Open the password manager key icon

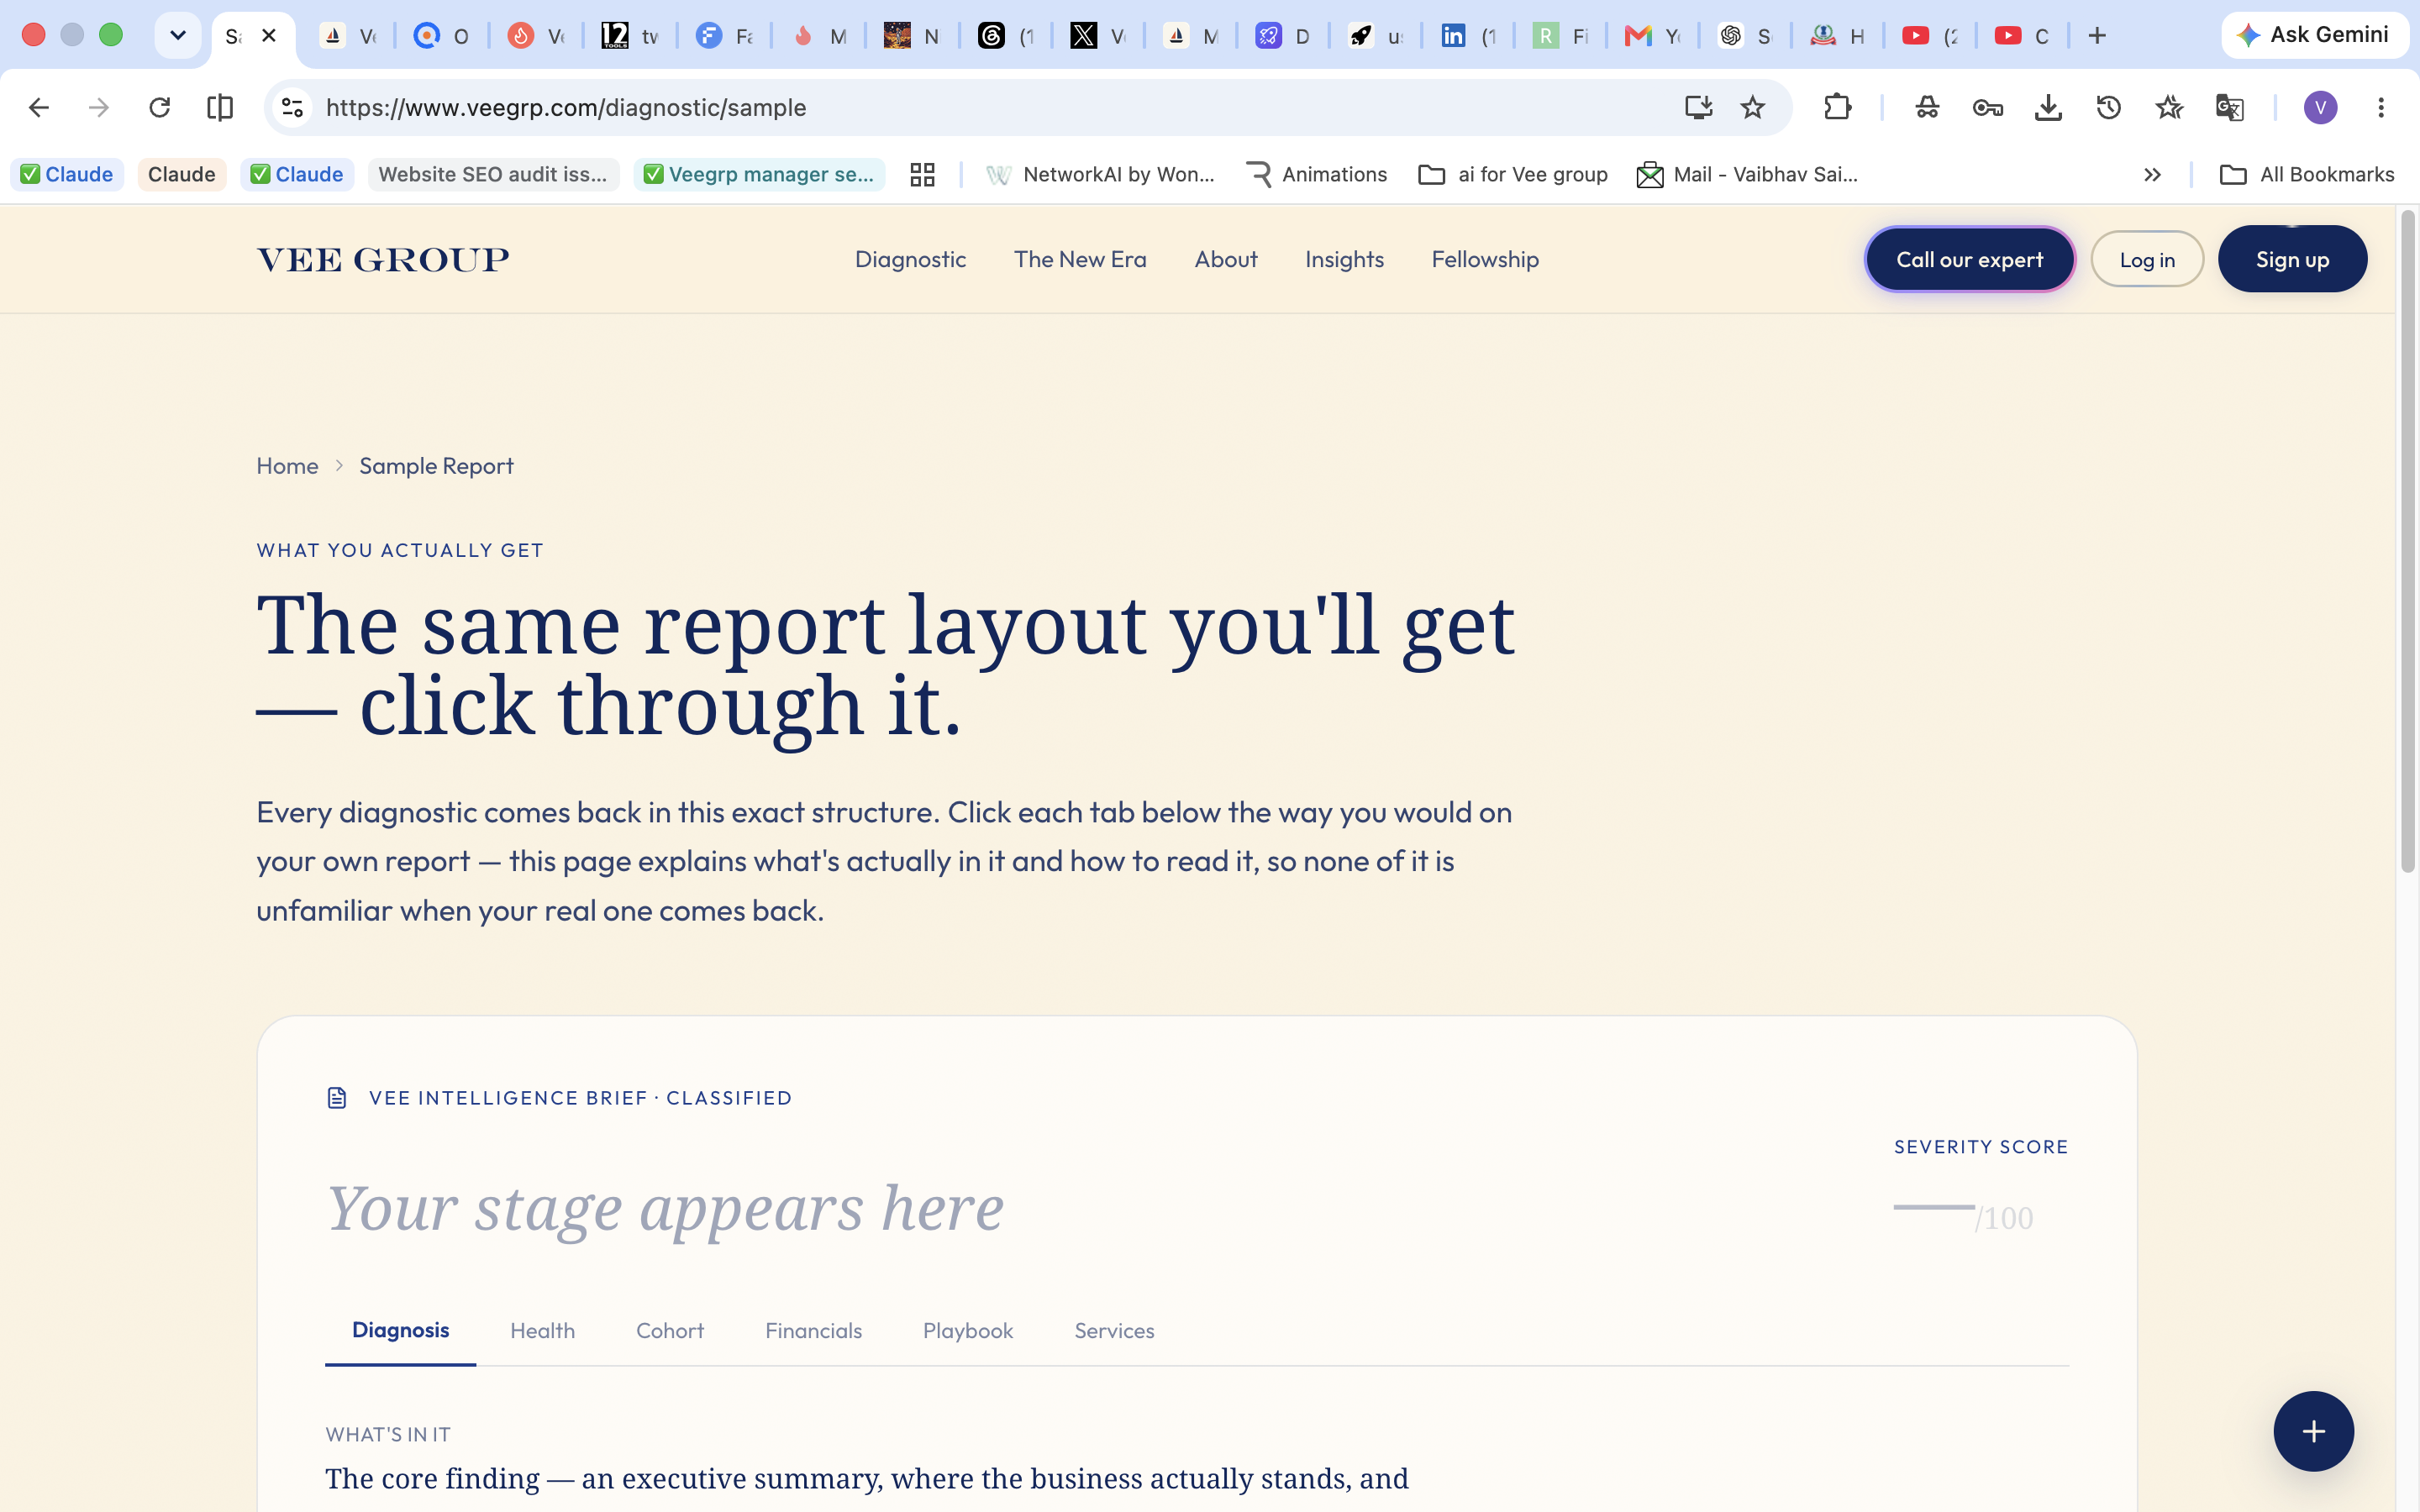tap(1987, 107)
